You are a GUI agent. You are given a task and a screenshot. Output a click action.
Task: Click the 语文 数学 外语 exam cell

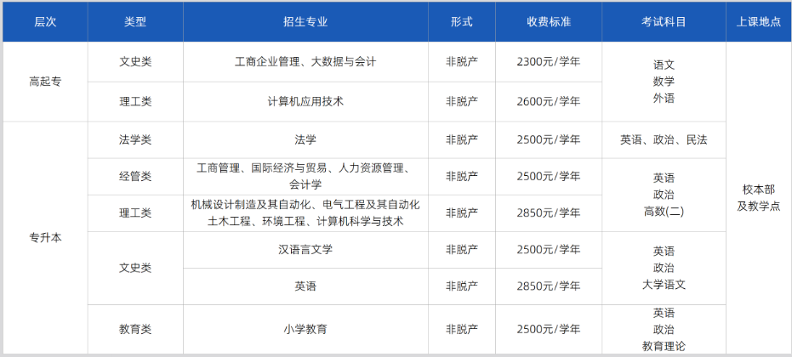coord(664,82)
